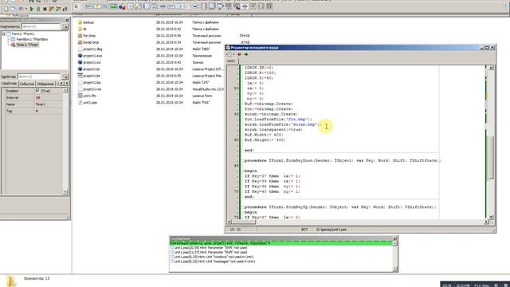Viewport: 510px width, 287px height.
Task: Toggle the Enabled property checkbox
Action: 37,90
